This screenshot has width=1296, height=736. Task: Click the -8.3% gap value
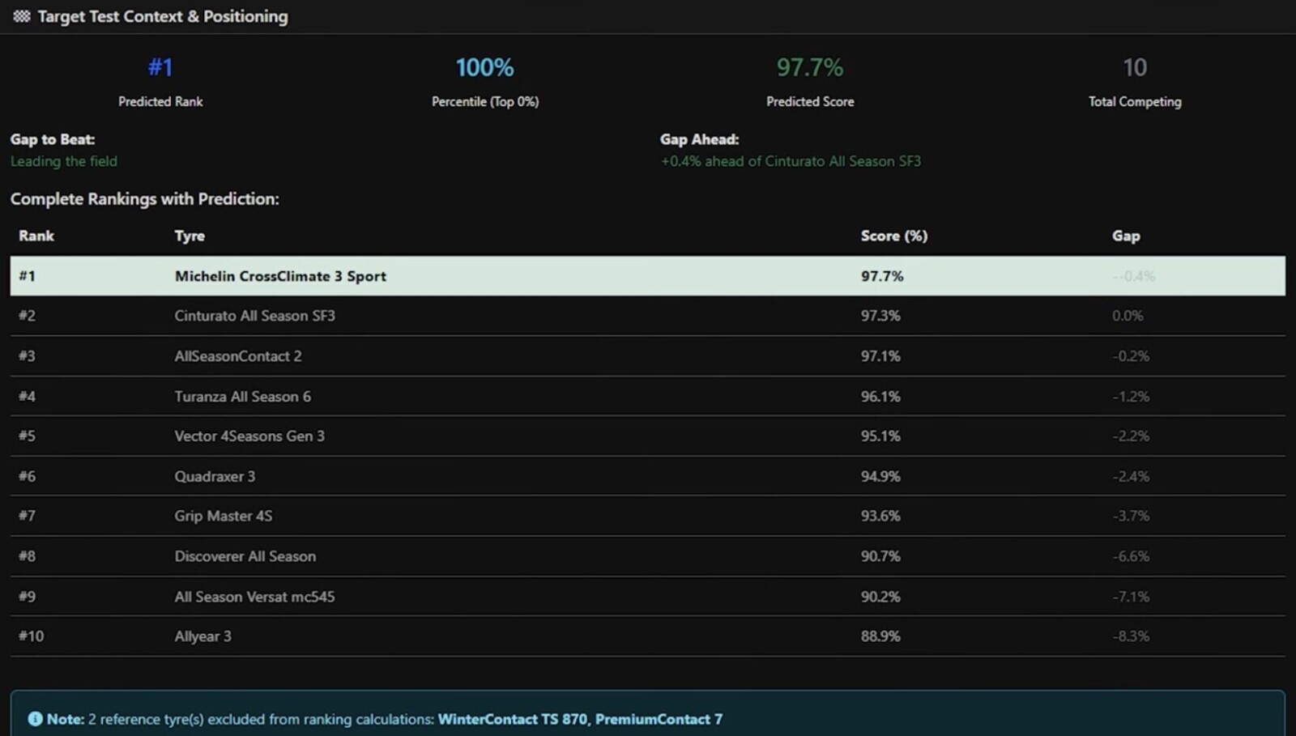click(1131, 636)
